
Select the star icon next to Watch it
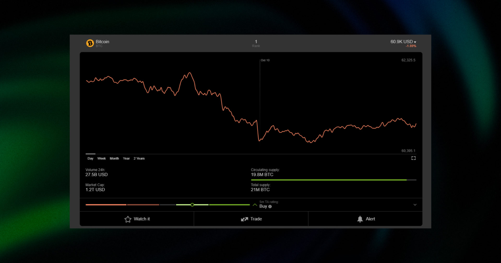[128, 219]
